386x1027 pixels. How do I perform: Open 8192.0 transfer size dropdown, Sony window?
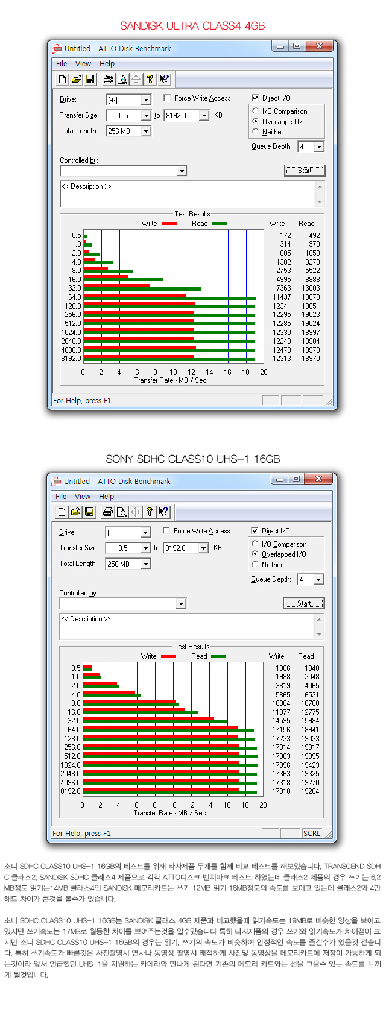tap(203, 548)
